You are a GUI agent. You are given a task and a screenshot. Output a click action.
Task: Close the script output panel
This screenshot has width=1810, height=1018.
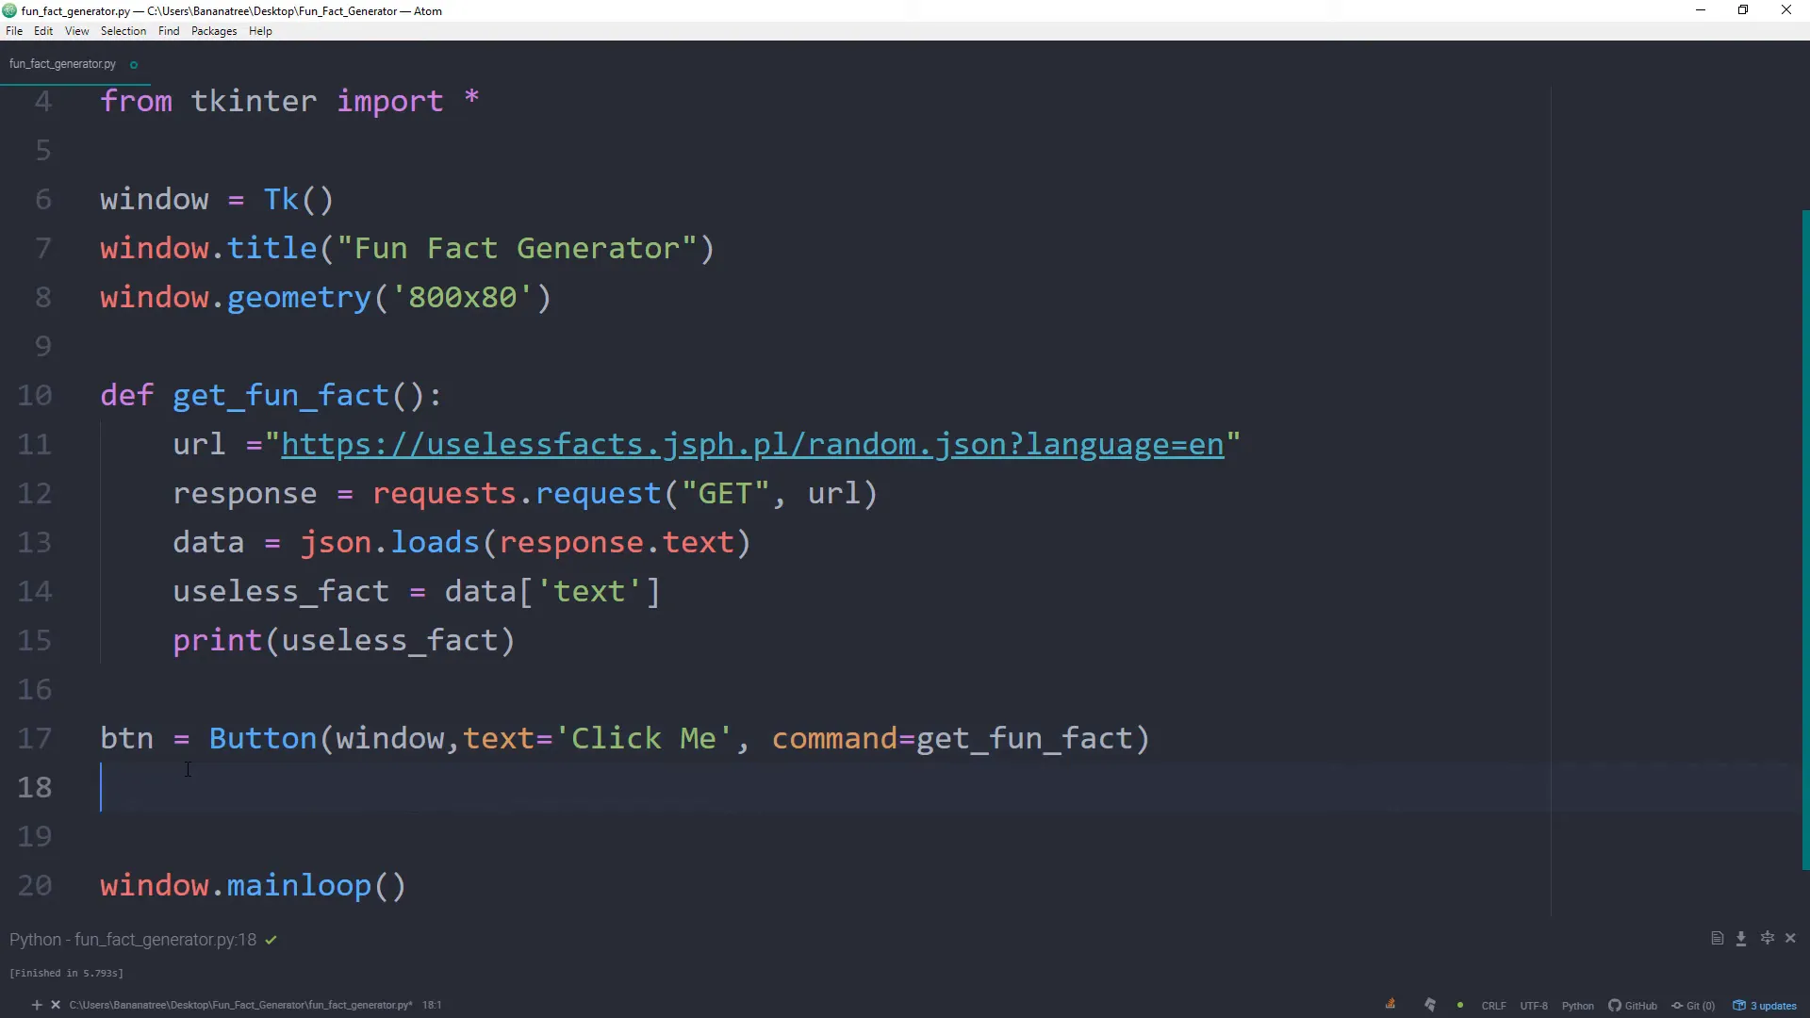(1790, 938)
